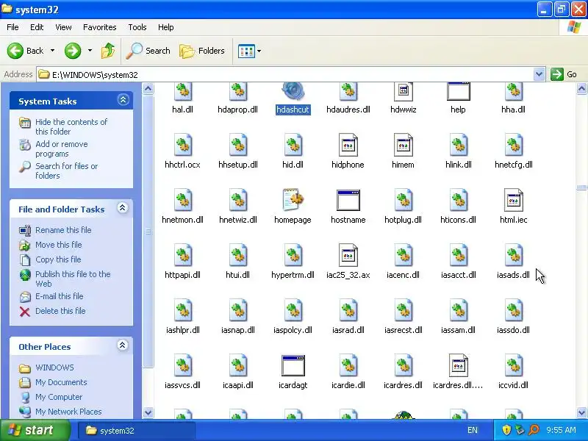Open the Help menu
This screenshot has width=588, height=441.
(166, 27)
